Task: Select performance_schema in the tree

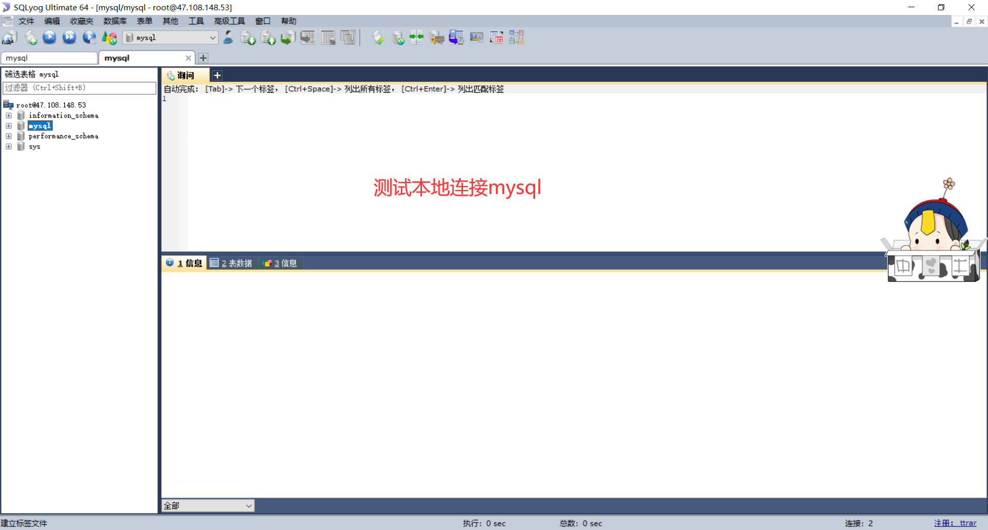Action: click(63, 136)
